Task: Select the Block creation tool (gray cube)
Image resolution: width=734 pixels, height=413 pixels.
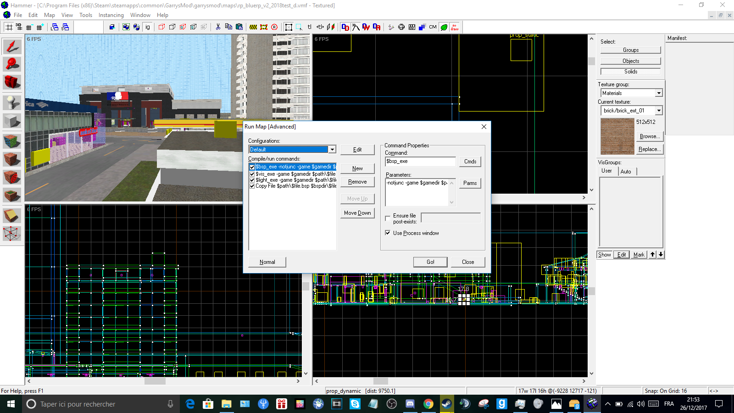Action: pos(12,121)
